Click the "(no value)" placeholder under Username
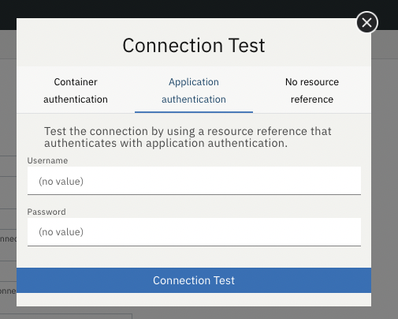The image size is (398, 319). click(61, 182)
